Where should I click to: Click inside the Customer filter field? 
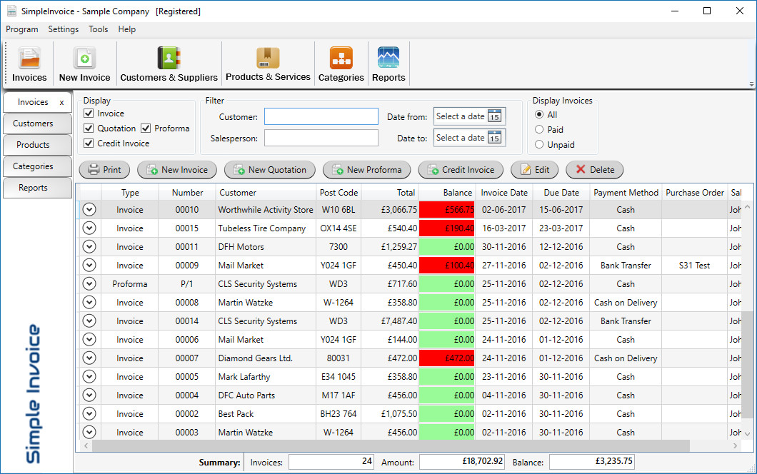point(321,116)
